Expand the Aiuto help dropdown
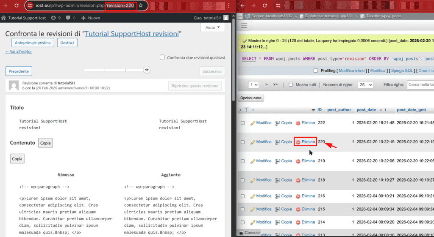Image resolution: width=434 pixels, height=237 pixels. pos(213,27)
